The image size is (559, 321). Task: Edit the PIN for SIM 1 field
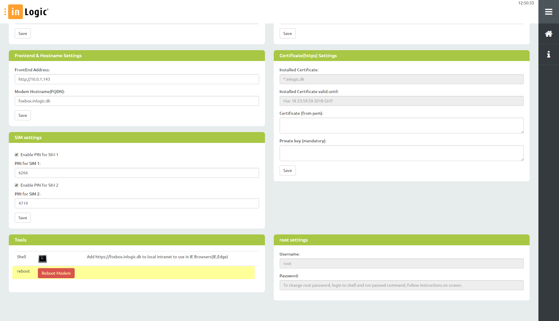click(137, 173)
